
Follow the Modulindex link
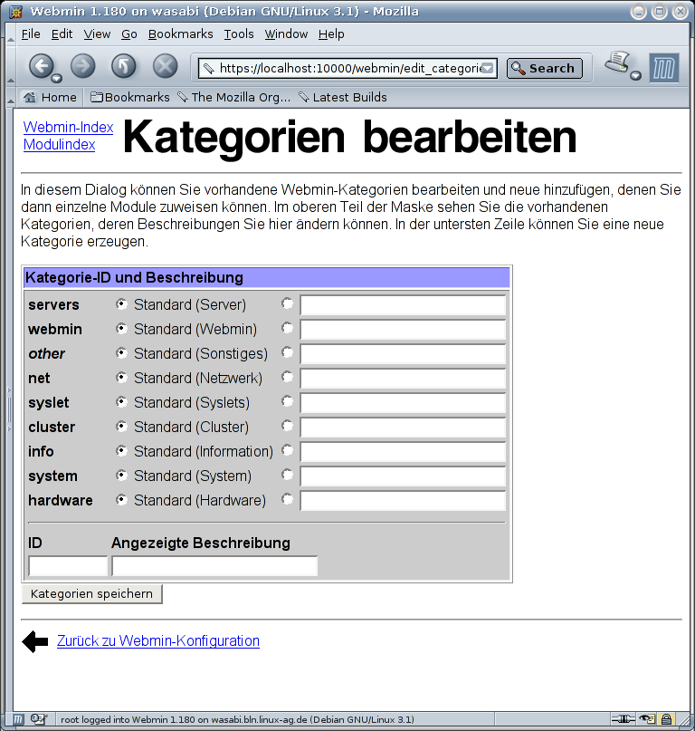click(x=59, y=145)
